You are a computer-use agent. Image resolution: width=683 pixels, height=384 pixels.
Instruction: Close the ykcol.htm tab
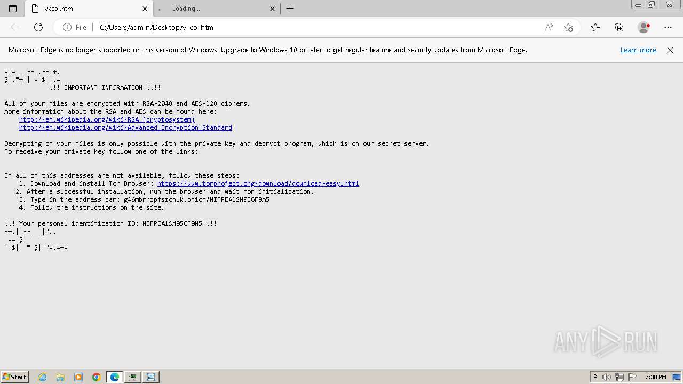[145, 9]
